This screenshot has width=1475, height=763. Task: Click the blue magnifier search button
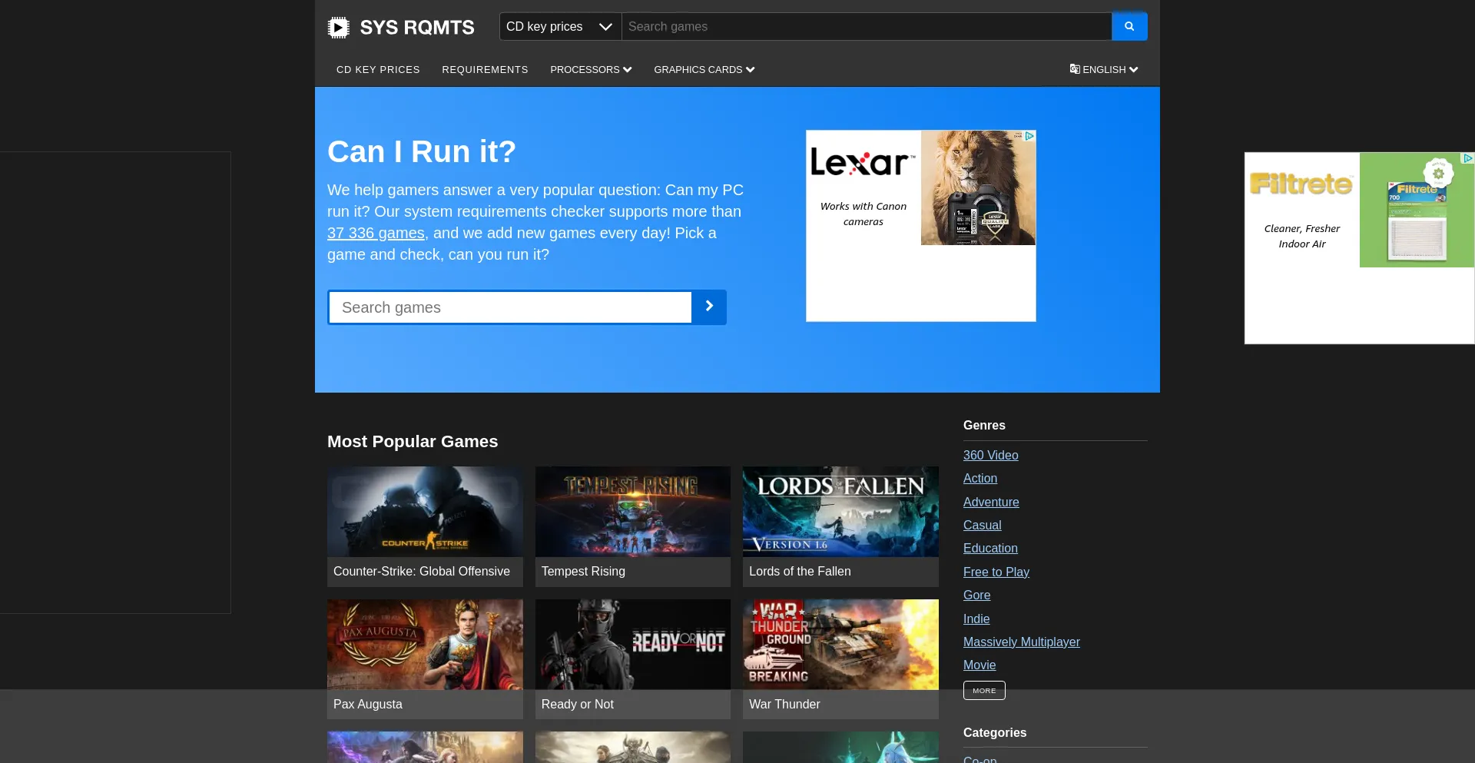1129,26
